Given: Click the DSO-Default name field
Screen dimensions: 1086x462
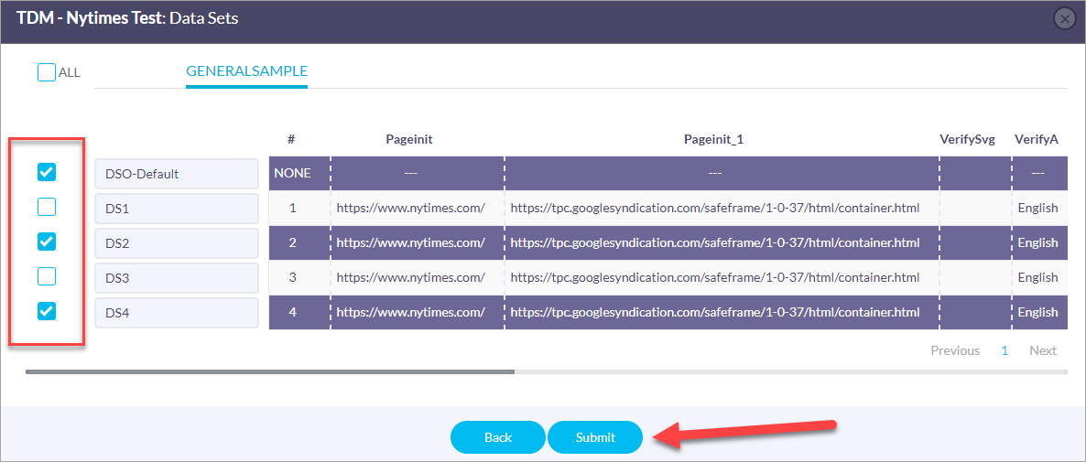Looking at the screenshot, I should (x=177, y=174).
